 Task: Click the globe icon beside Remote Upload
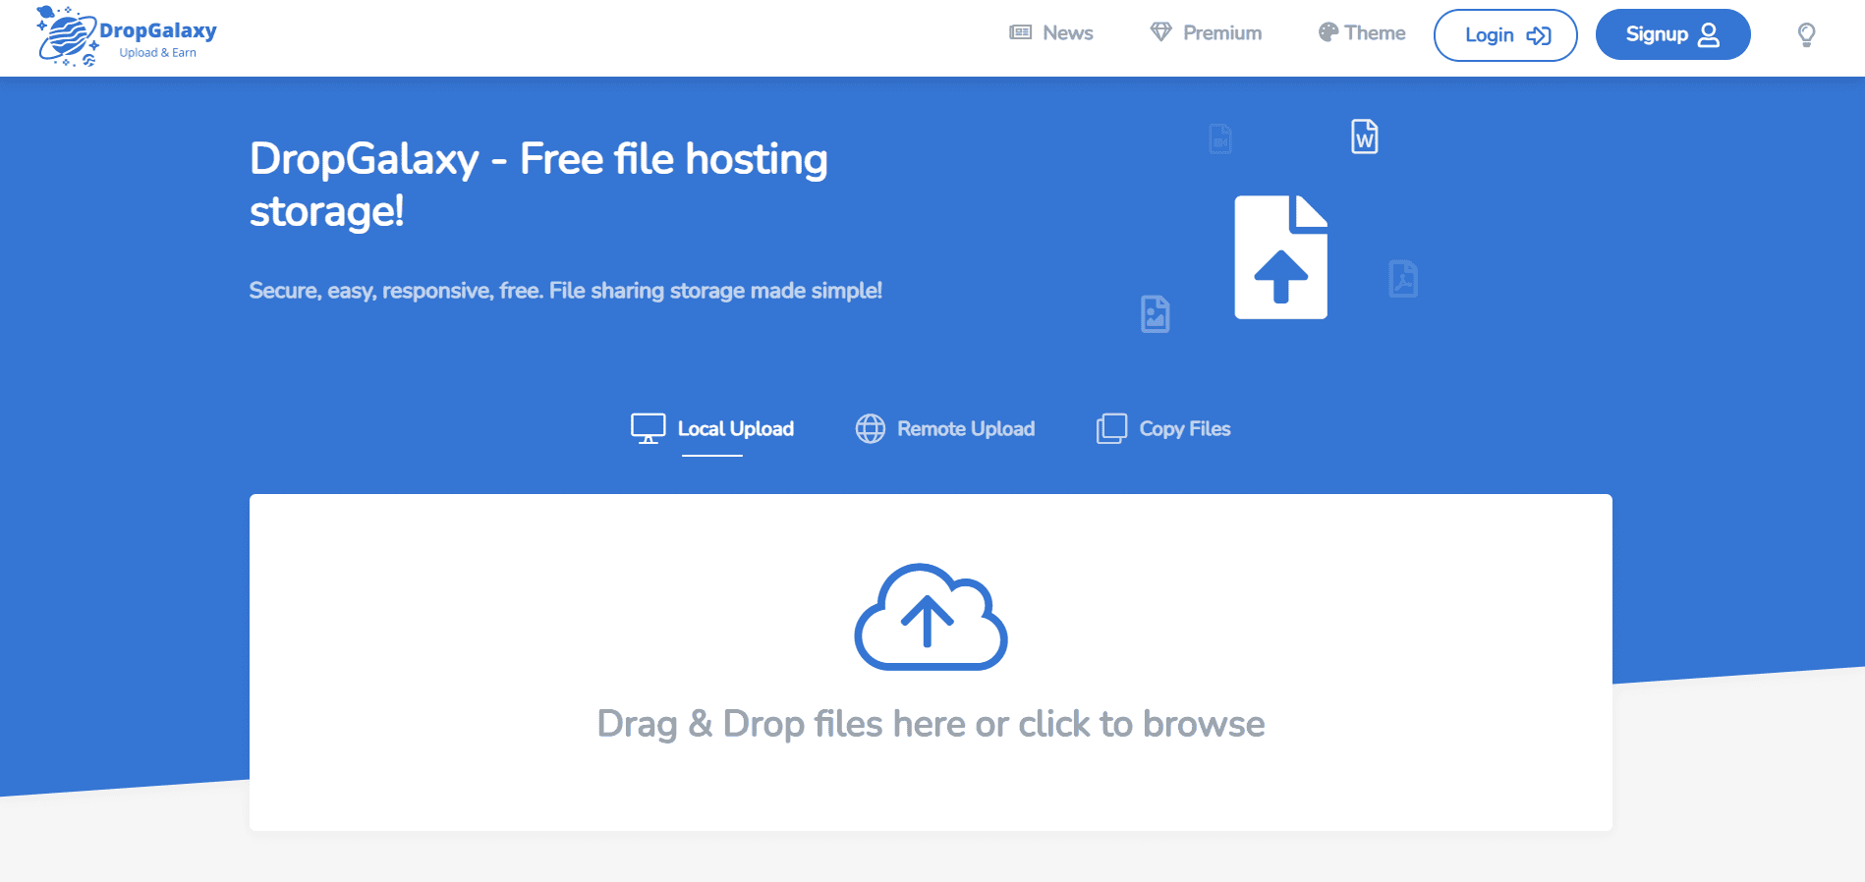[871, 428]
